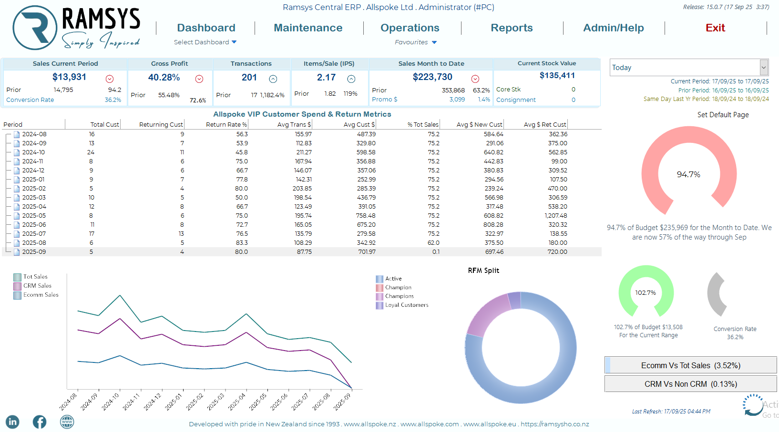Open www.allspoke.nz footer link
Screen dimensions: 779x432
[x=370, y=424]
